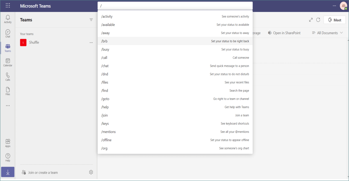349x181 pixels.
Task: Select the Calls icon
Action: [8, 76]
